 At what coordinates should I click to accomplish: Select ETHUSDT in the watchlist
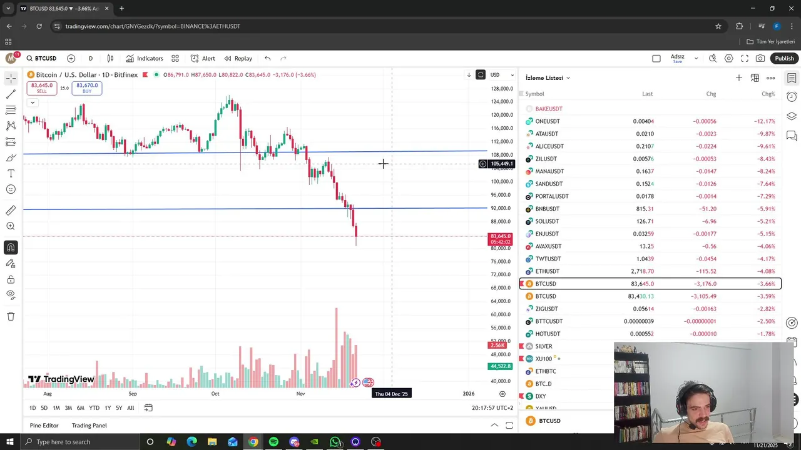click(651, 271)
